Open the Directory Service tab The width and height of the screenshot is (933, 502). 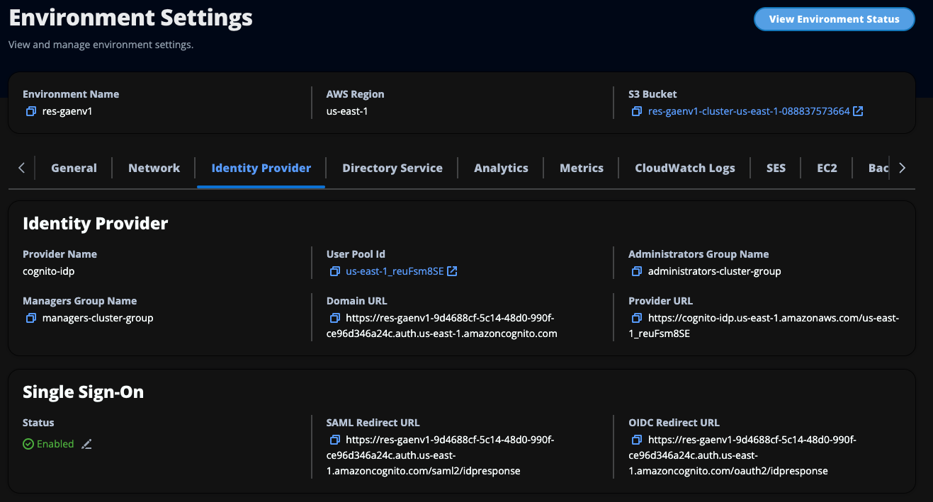pyautogui.click(x=392, y=168)
